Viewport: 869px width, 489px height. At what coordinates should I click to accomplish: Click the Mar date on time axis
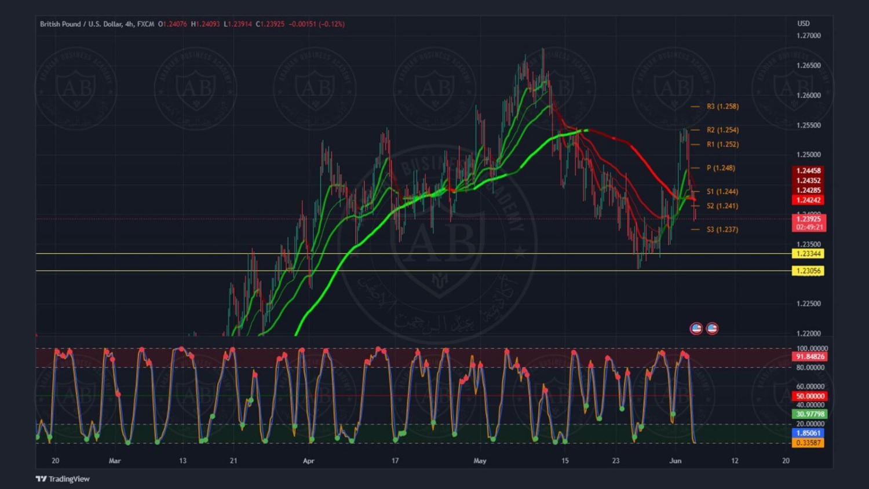(x=115, y=461)
